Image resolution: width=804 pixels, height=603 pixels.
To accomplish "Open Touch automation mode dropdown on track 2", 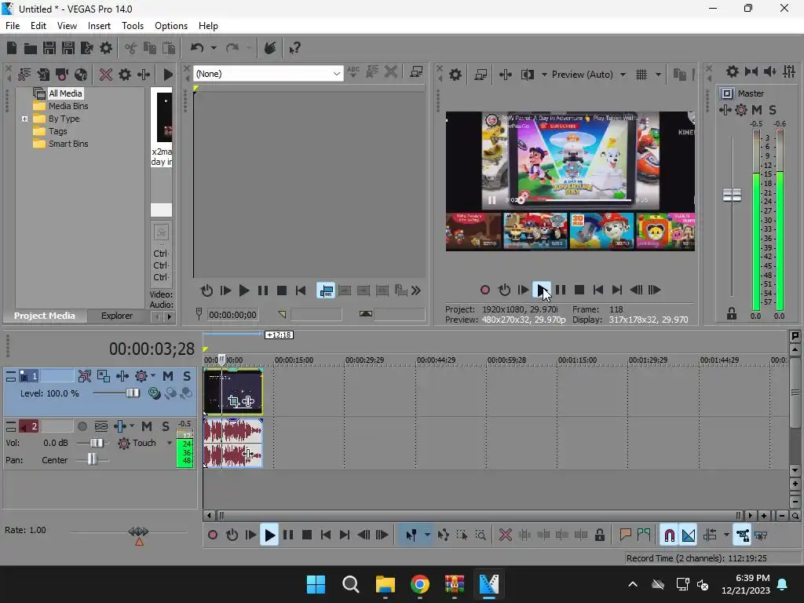I will pos(170,443).
